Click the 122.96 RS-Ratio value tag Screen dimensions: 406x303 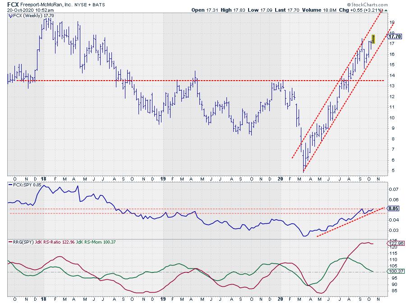[393, 243]
